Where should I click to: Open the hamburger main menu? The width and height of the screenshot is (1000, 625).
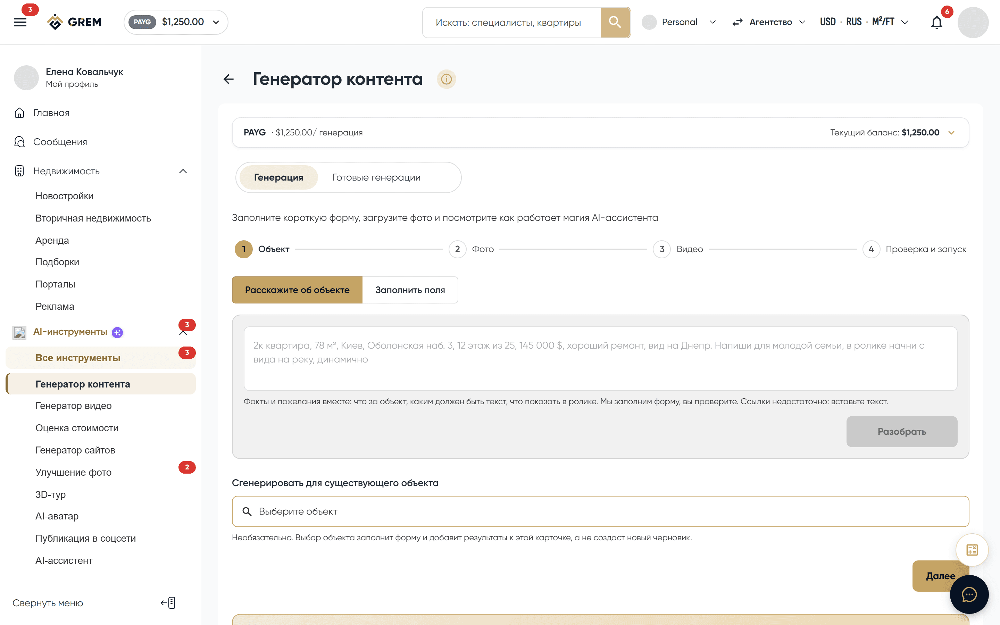[20, 22]
